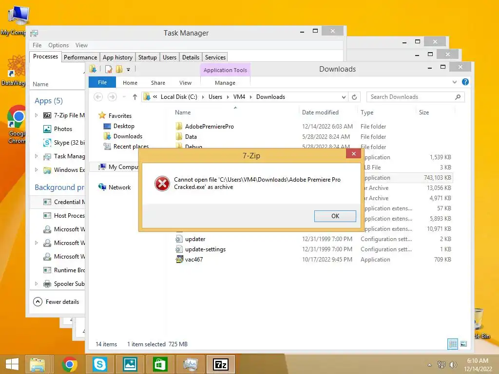This screenshot has width=499, height=374.
Task: Open the Manage ribbon tab
Action: (225, 83)
